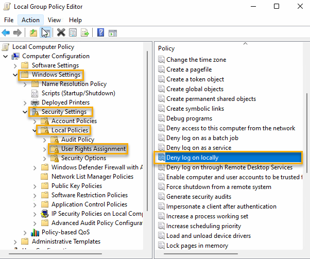The image size is (310, 259).
Task: Select 'Create permanent shared objects' policy
Action: pos(211,99)
